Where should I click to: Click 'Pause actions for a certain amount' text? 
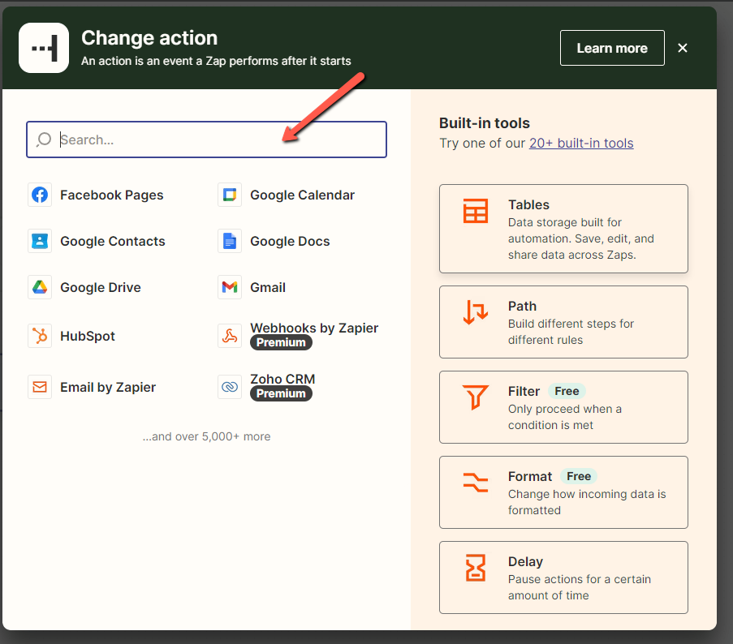[x=580, y=587]
